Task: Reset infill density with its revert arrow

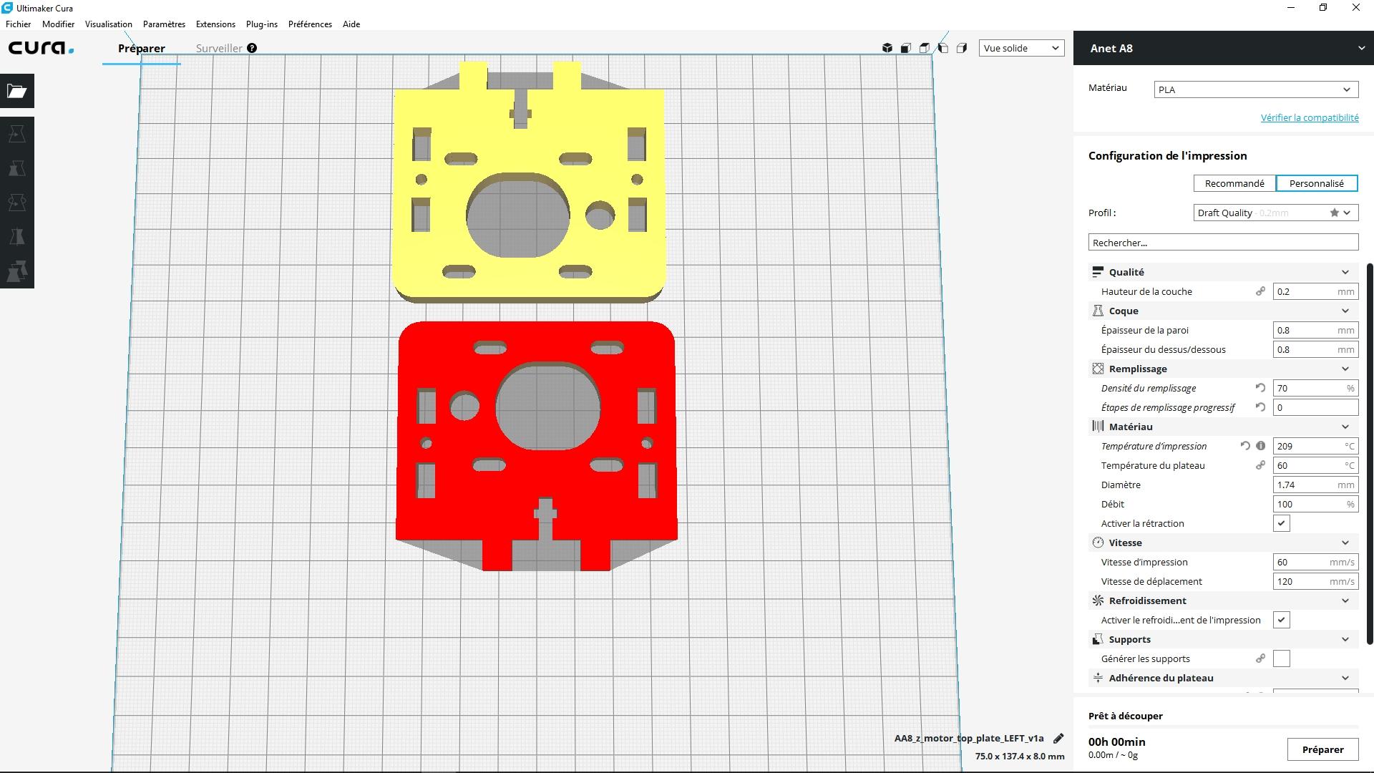Action: point(1260,388)
